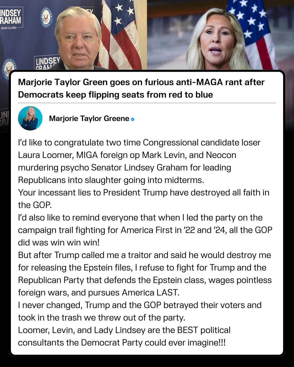This screenshot has height=367, width=294.
Task: Select the American flag in the left photo
Action: click(x=120, y=35)
